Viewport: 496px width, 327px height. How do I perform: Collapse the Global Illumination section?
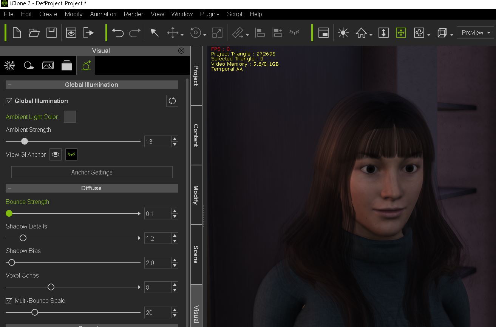[9, 85]
